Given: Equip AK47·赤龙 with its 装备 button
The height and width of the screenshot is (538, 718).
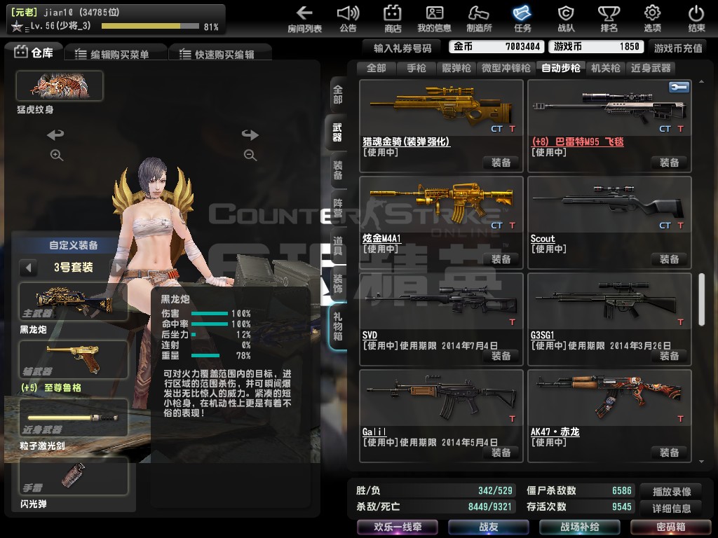Looking at the screenshot, I should tap(669, 453).
